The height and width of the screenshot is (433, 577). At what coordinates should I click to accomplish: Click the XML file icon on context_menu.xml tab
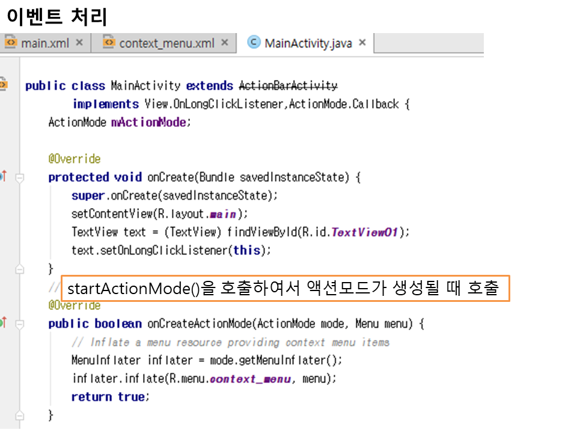[x=109, y=43]
